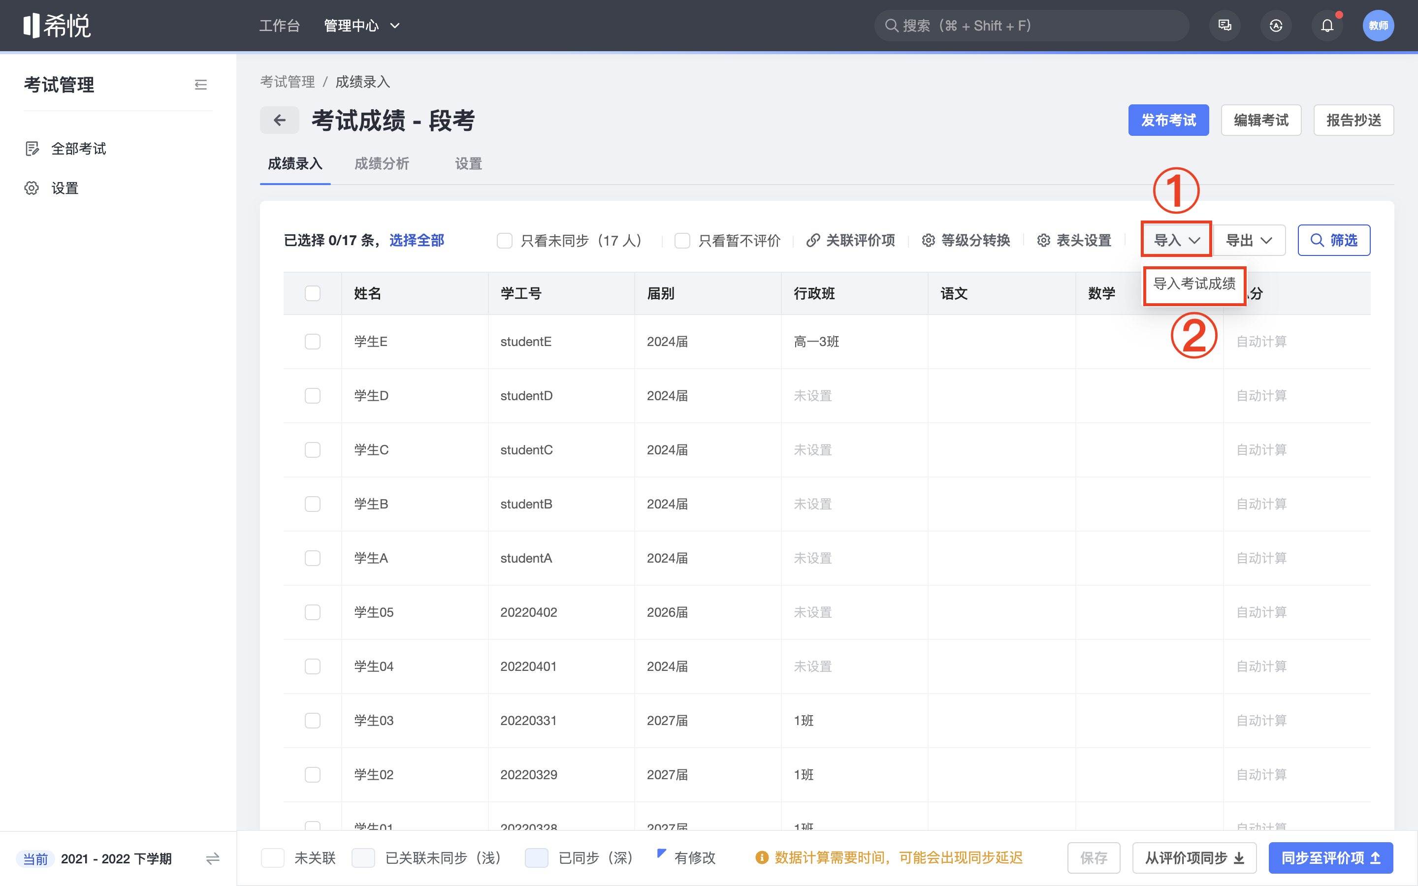The height and width of the screenshot is (886, 1418).
Task: Select the checkbox for 学生C
Action: 312,449
